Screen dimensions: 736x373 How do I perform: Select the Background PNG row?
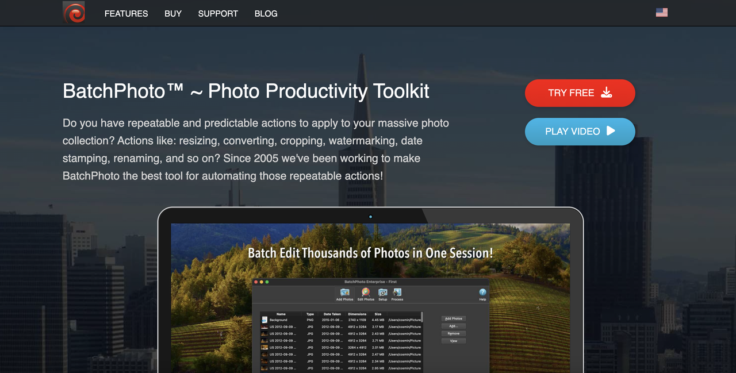pos(342,320)
